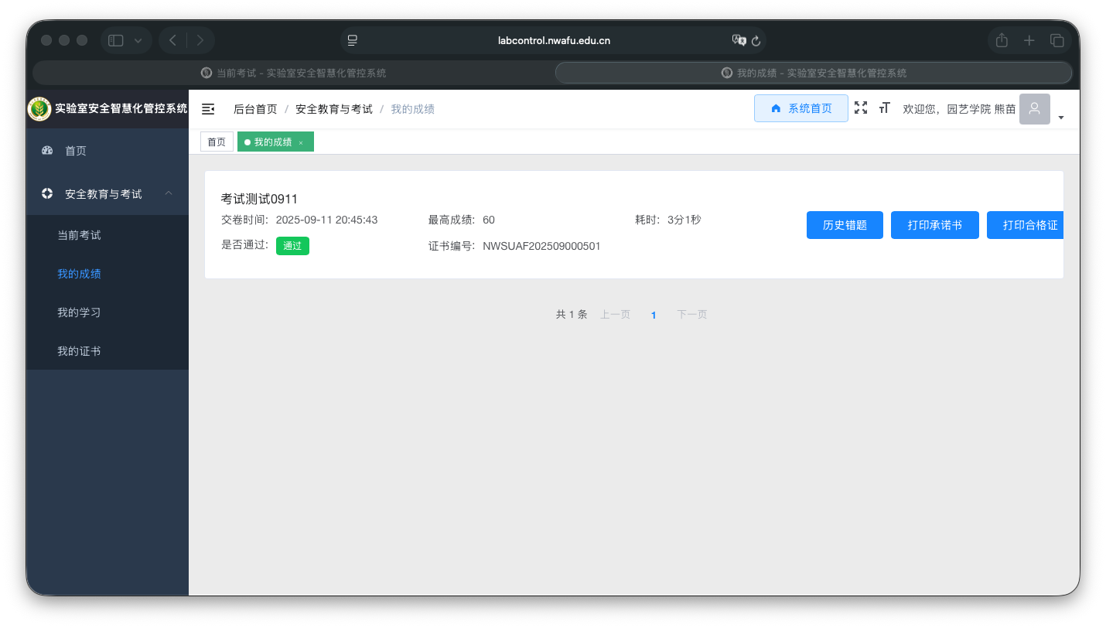Click user avatar image

(x=1035, y=109)
